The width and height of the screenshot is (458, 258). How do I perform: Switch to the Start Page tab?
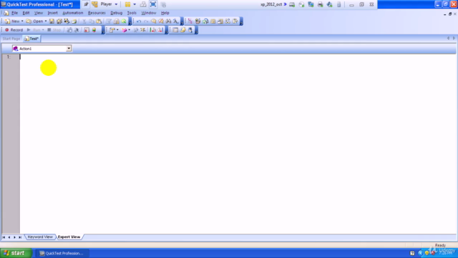click(11, 39)
